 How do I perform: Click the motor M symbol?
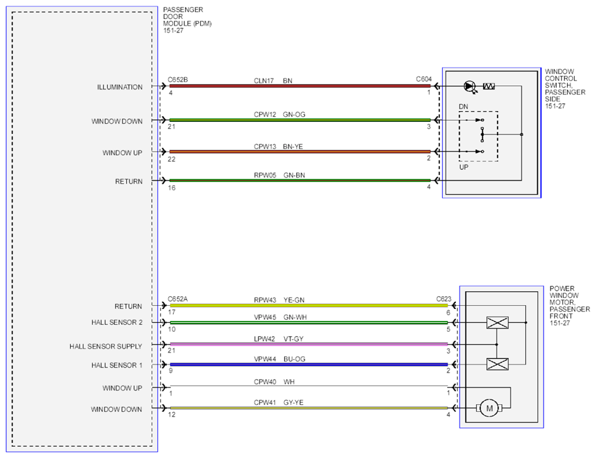tap(489, 408)
